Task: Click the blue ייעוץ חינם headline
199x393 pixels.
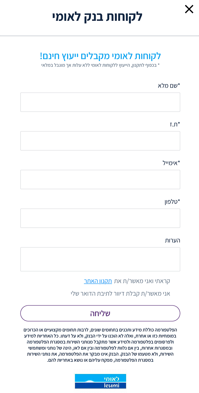Action: [x=100, y=56]
